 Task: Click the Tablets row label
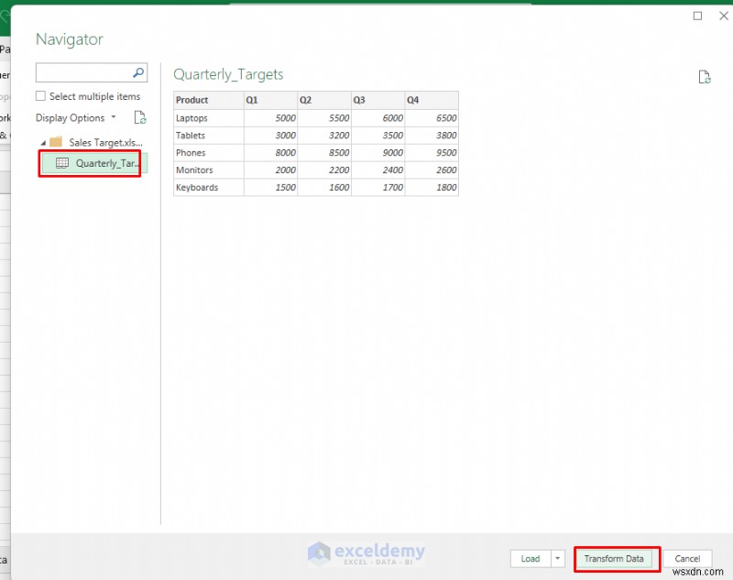point(191,135)
